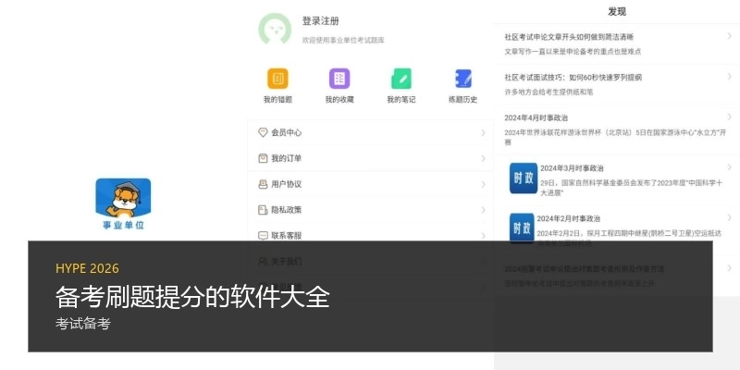
Task: Open the 练题历史 blue icon
Action: pyautogui.click(x=463, y=79)
